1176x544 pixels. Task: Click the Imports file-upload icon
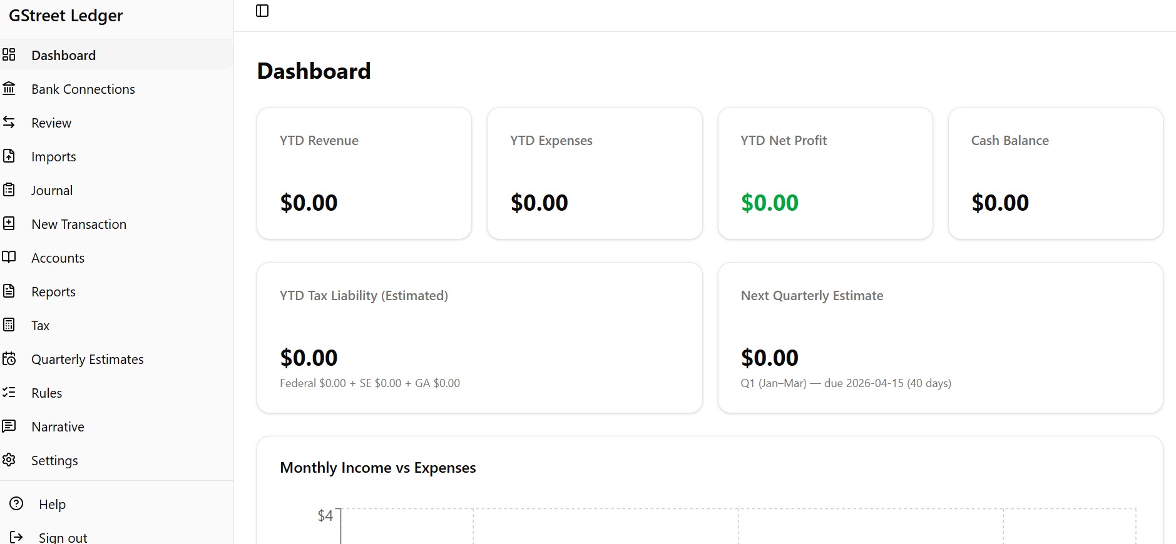9,156
